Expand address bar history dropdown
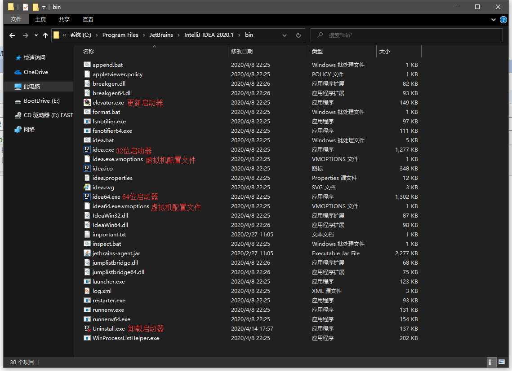Viewport: 512px width, 371px height. point(285,35)
